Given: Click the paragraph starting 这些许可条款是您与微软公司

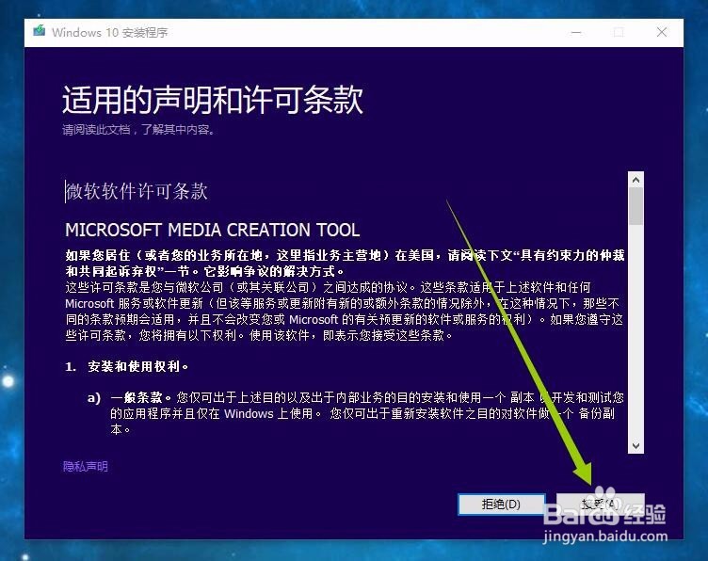Looking at the screenshot, I should [345, 312].
